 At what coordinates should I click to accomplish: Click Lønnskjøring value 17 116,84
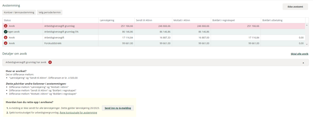click(127, 37)
